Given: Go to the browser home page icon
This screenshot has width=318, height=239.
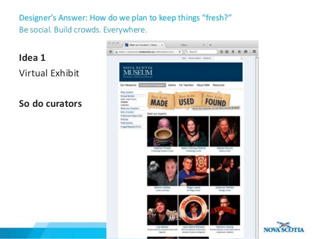Looking at the screenshot, I should tap(239, 52).
